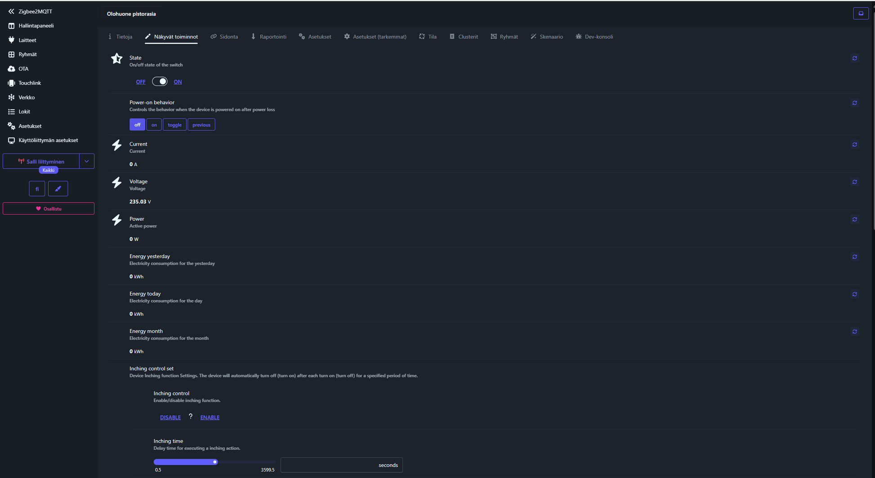875x478 pixels.
Task: Click the refresh icon for Energy today
Action: coord(854,294)
